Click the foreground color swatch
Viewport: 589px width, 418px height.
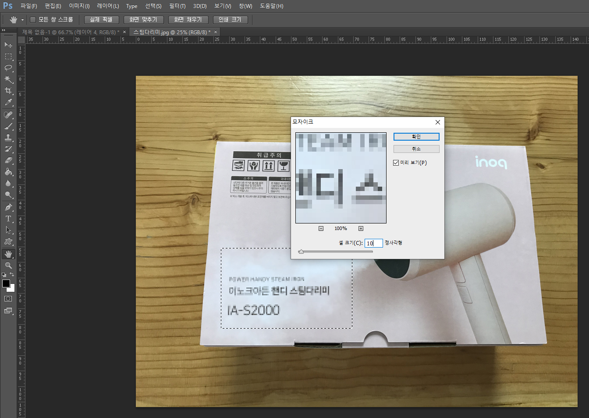tap(6, 283)
